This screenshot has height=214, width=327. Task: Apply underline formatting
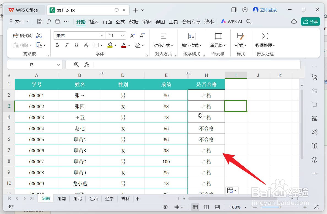pos(76,45)
